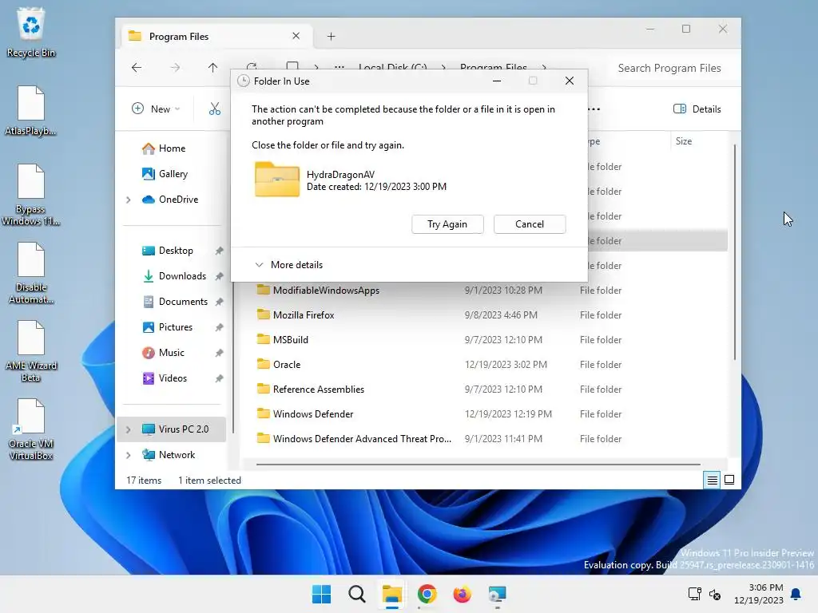Open Videos quick access folder
This screenshot has height=613, width=818.
pyautogui.click(x=165, y=378)
